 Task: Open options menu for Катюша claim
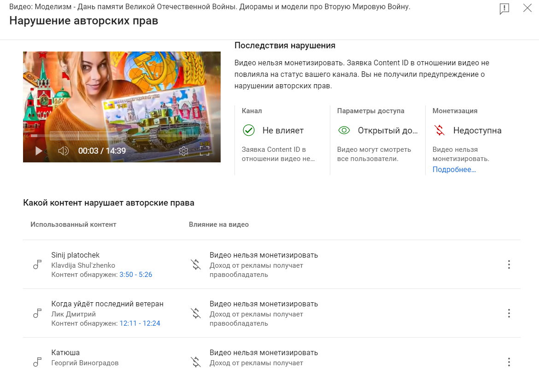tap(509, 362)
